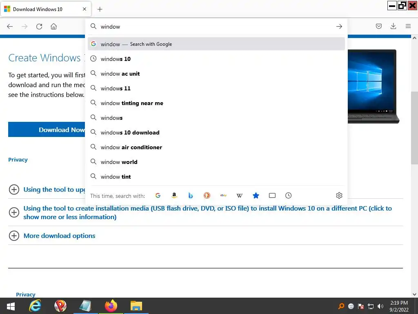Open search settings gear
418x314 pixels.
point(339,195)
